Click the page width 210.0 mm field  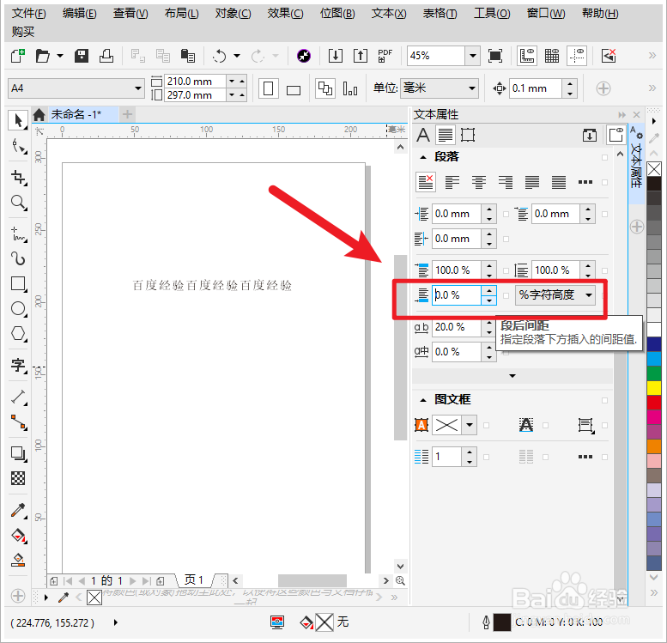pyautogui.click(x=195, y=81)
